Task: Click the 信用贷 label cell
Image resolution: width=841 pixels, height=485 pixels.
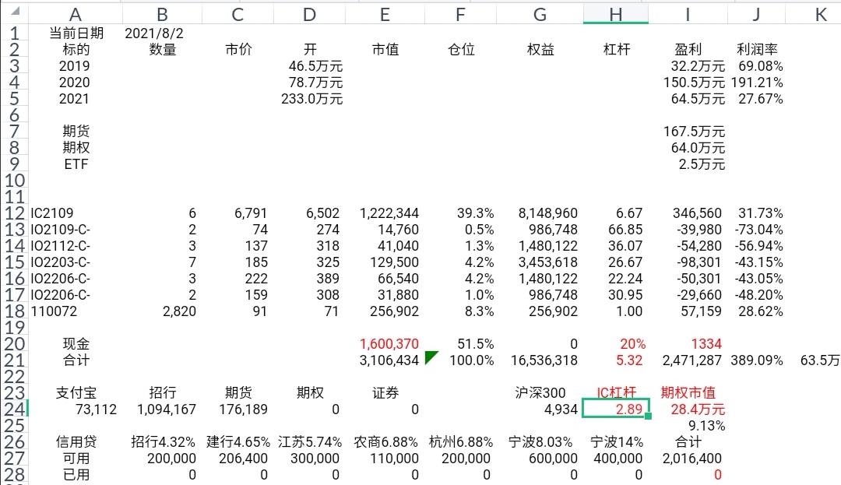Action: (76, 442)
